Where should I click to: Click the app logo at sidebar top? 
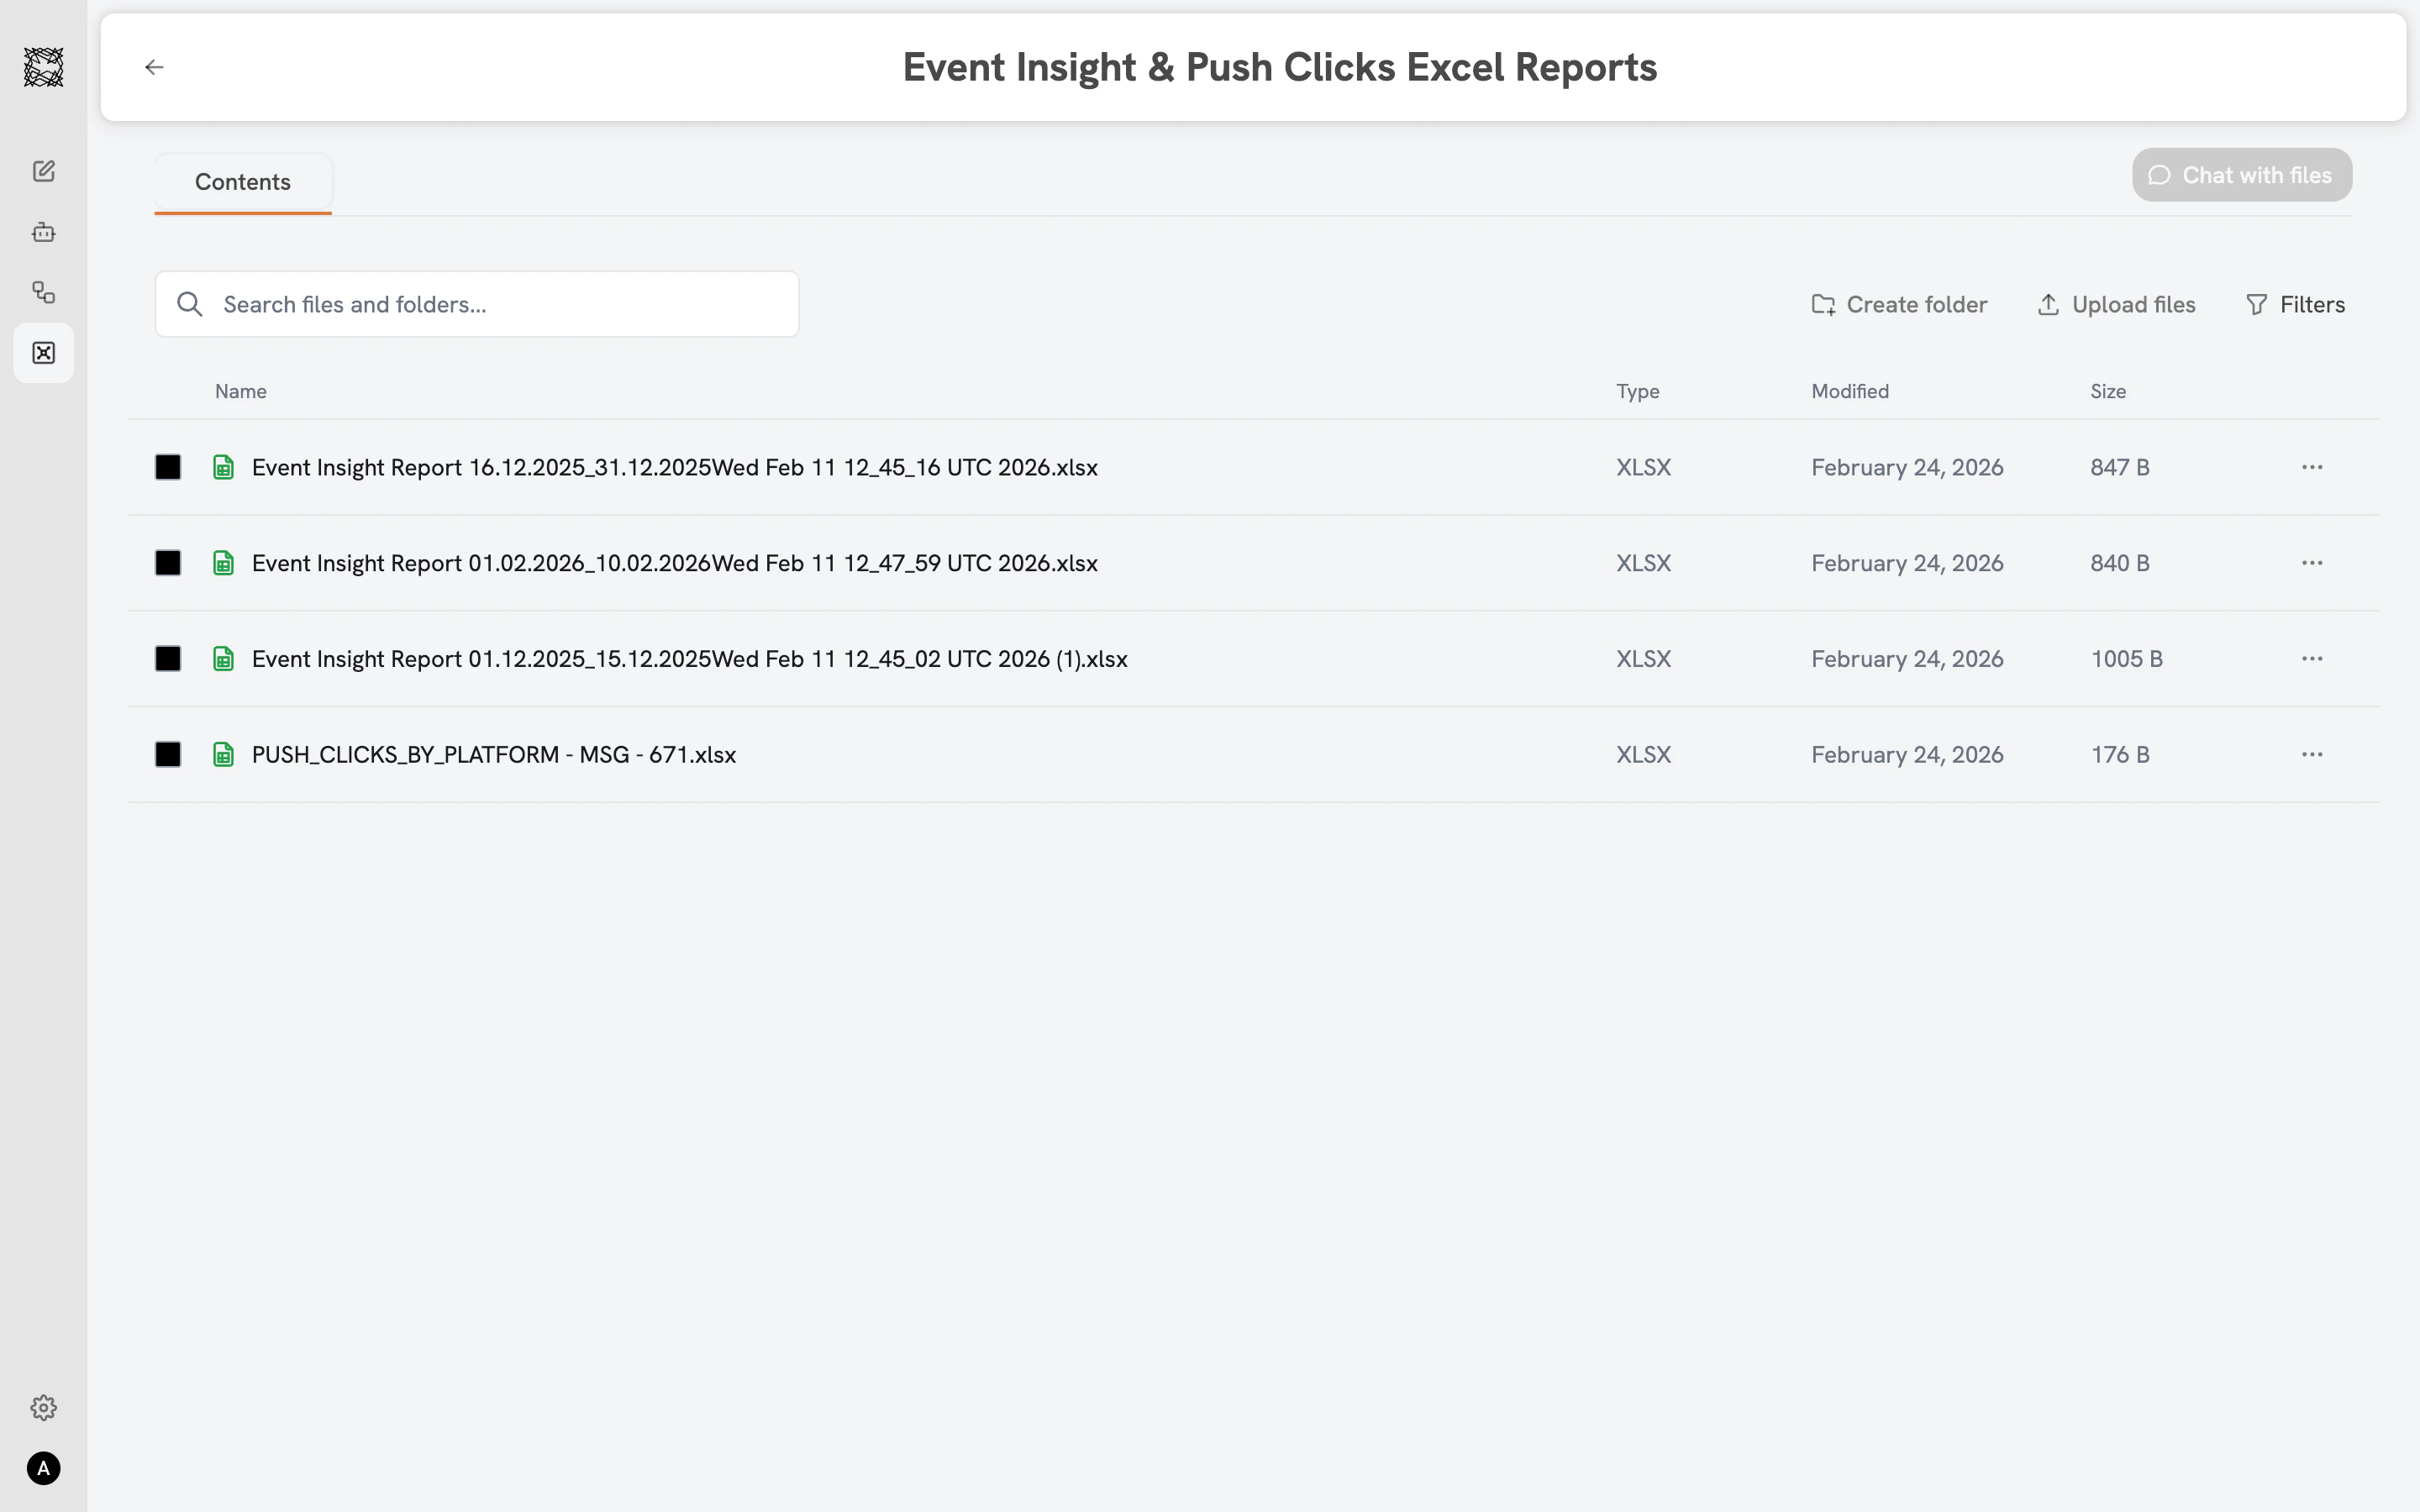(x=43, y=66)
